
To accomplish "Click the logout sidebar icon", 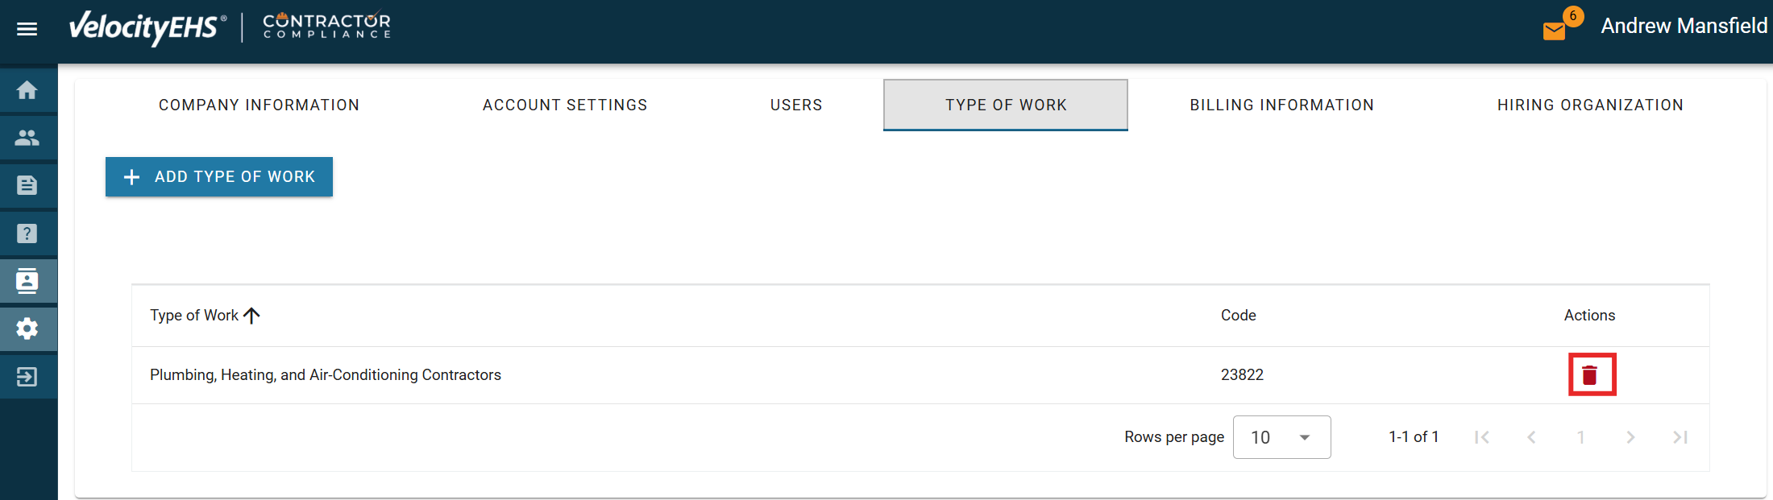I will [27, 377].
